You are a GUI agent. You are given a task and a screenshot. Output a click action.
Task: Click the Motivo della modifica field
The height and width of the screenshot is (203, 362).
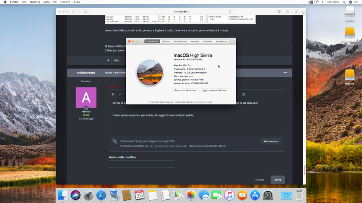click(x=142, y=164)
